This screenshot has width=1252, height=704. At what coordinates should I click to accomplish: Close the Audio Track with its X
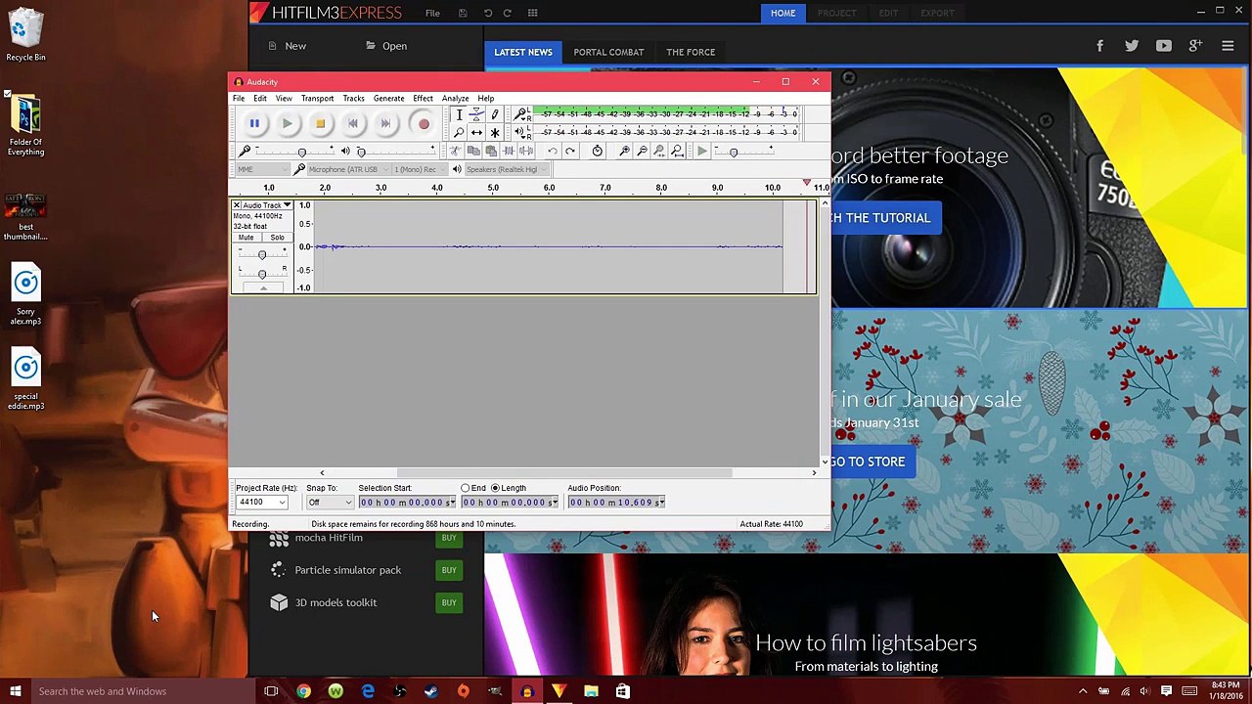tap(237, 205)
